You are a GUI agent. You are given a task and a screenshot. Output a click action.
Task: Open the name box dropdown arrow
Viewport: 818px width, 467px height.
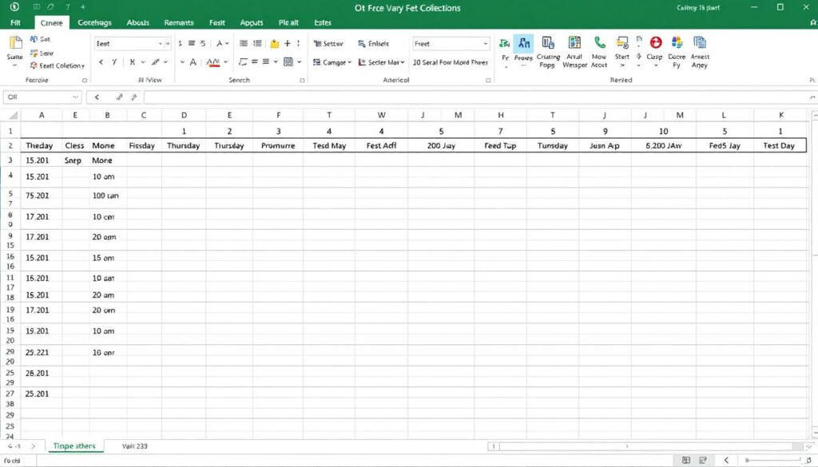click(75, 97)
